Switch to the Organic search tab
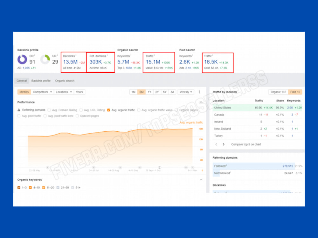This screenshot has width=318, height=238. tap(65, 81)
